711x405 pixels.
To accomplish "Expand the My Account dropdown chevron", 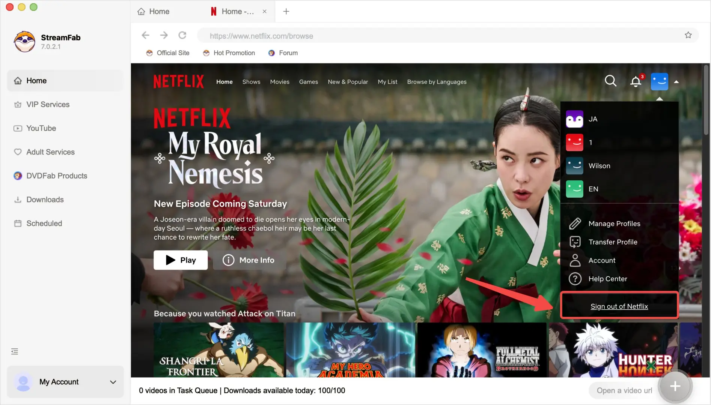I will [x=113, y=382].
